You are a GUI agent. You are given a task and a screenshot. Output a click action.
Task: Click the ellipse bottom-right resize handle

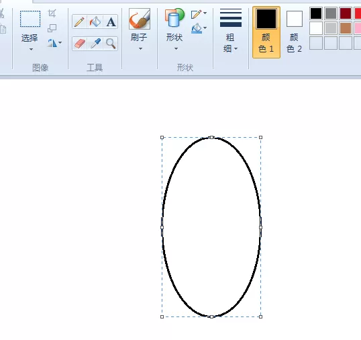260,316
